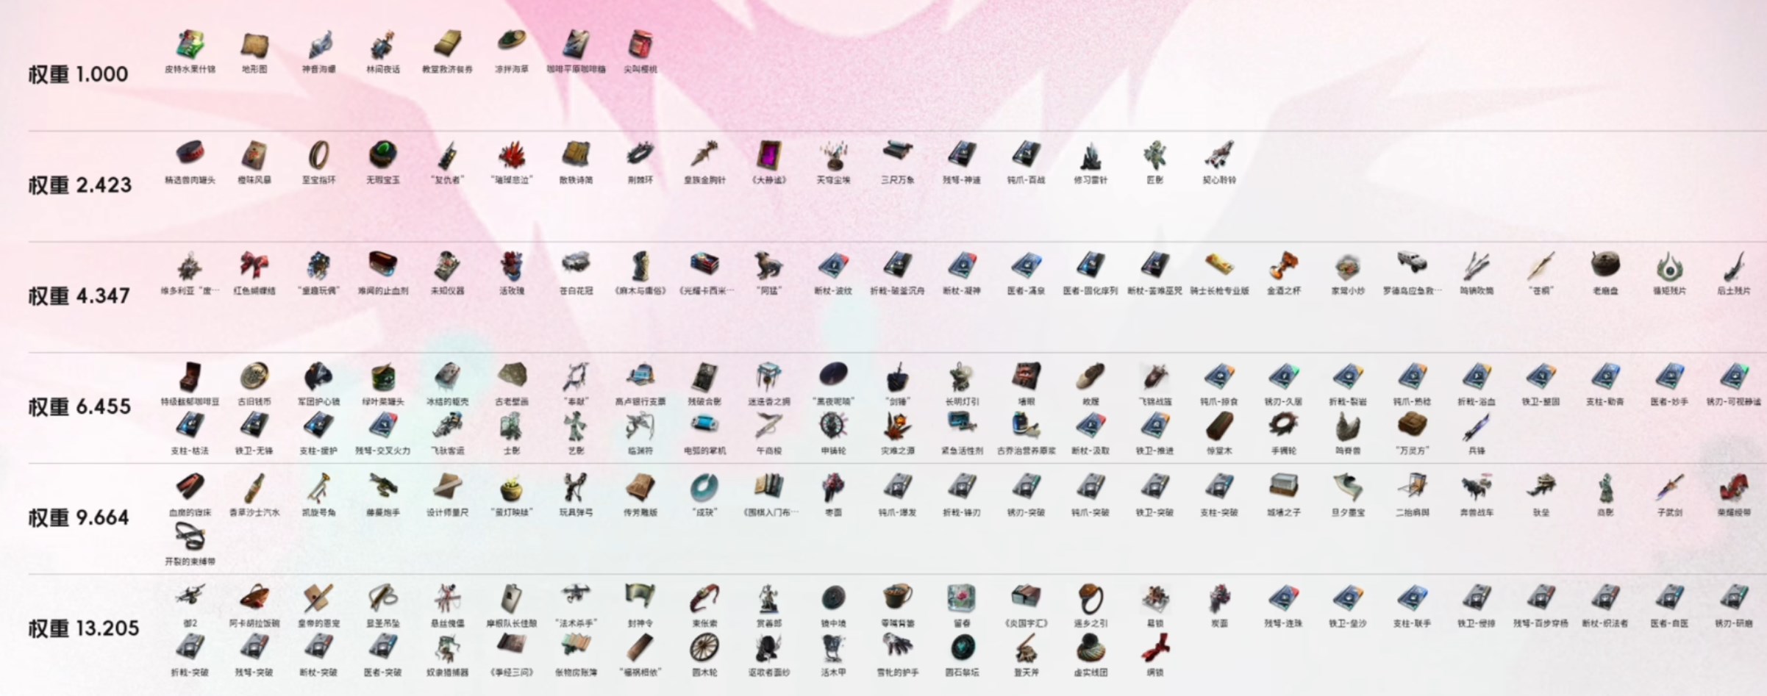The height and width of the screenshot is (696, 1767).
Task: Click the 权重 4.347 row label
Action: coord(79,296)
